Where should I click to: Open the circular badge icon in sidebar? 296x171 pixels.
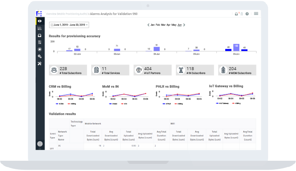pyautogui.click(x=39, y=49)
